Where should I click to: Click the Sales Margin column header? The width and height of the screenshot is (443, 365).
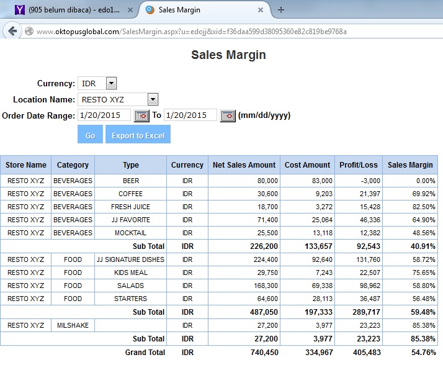pyautogui.click(x=410, y=165)
